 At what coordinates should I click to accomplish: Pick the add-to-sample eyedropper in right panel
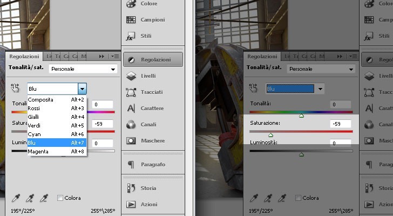coord(268,198)
